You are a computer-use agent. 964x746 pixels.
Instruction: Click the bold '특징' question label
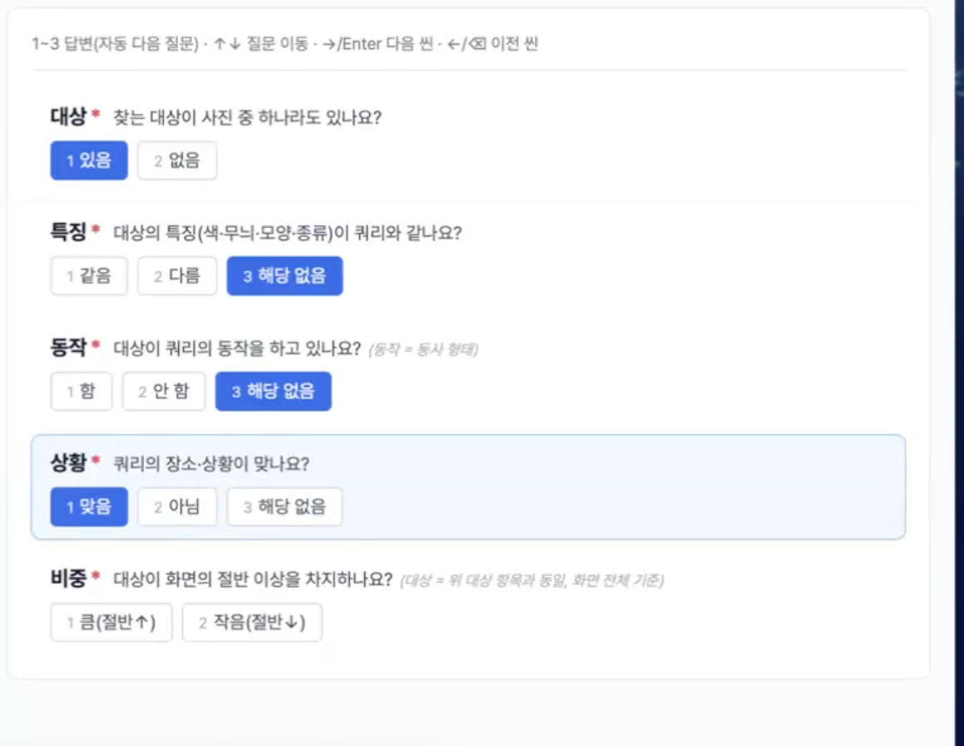[x=68, y=232]
